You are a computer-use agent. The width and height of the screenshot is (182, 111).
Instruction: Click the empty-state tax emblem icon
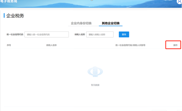(x=95, y=72)
